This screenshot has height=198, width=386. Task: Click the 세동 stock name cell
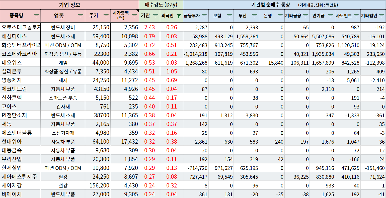20,124
